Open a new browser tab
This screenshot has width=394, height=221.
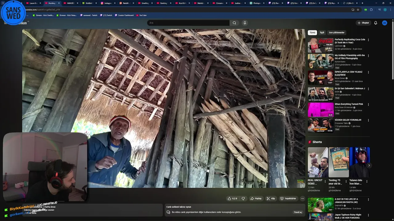point(362,3)
